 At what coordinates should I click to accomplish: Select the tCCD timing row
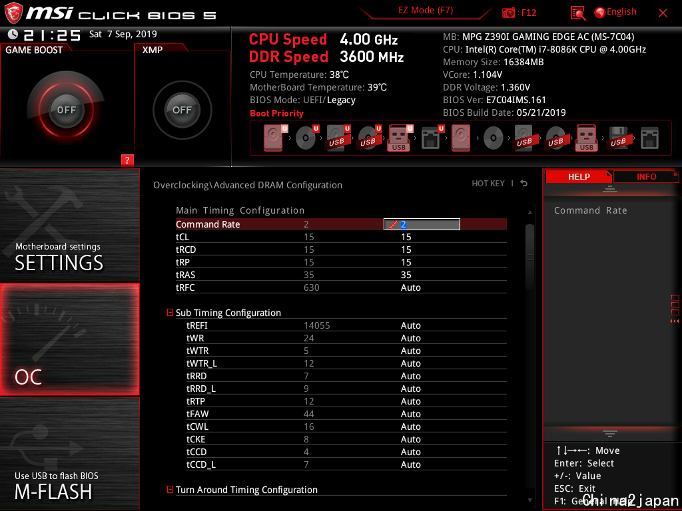click(346, 452)
